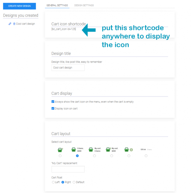191x193 pixels.
Task: Click the 'Select cart layout' label
Action: 61,142
